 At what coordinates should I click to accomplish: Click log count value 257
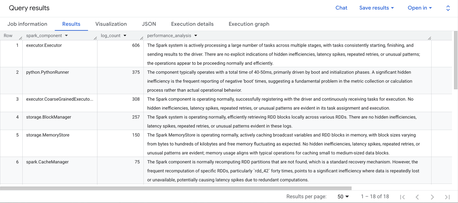pyautogui.click(x=136, y=117)
